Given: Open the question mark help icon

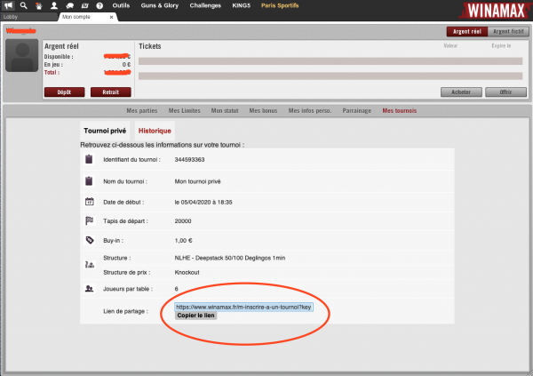Looking at the screenshot, I should point(99,6).
